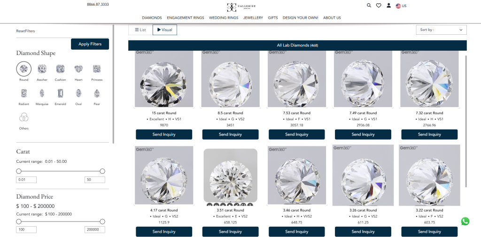
Task: Switch to List view
Action: (x=140, y=30)
